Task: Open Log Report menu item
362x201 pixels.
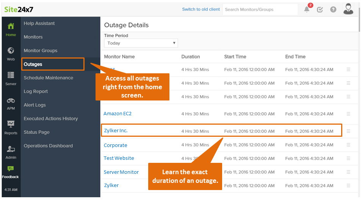Action: click(36, 91)
